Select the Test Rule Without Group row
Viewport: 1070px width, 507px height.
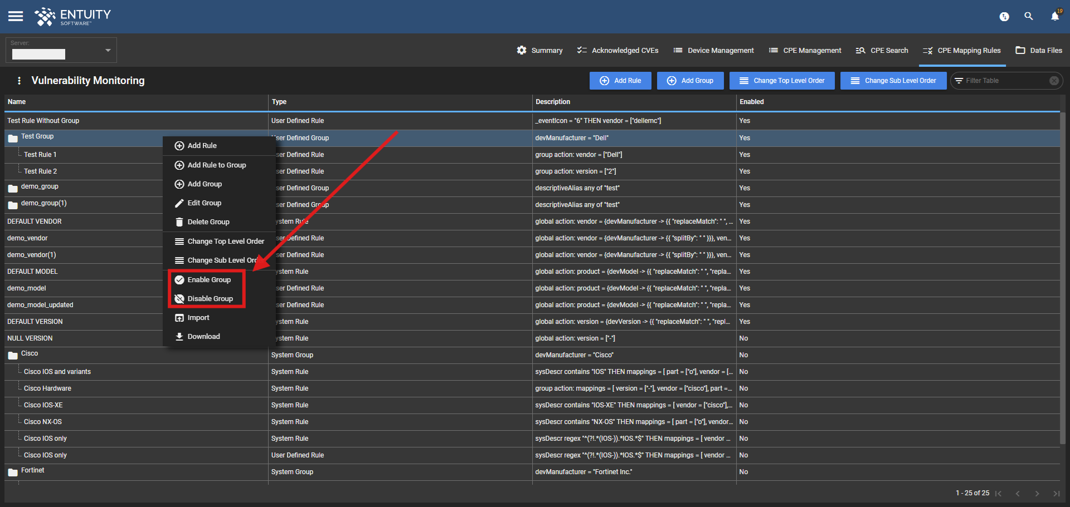(532, 121)
